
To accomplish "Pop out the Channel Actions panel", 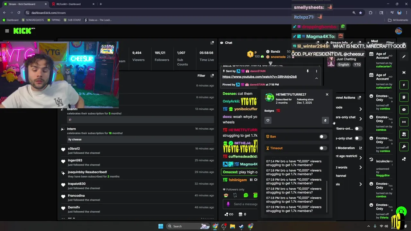I will coord(359,98).
